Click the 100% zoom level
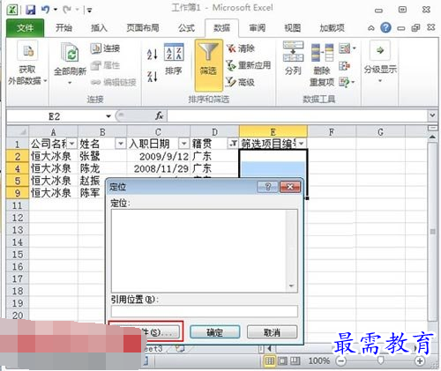 click(318, 361)
